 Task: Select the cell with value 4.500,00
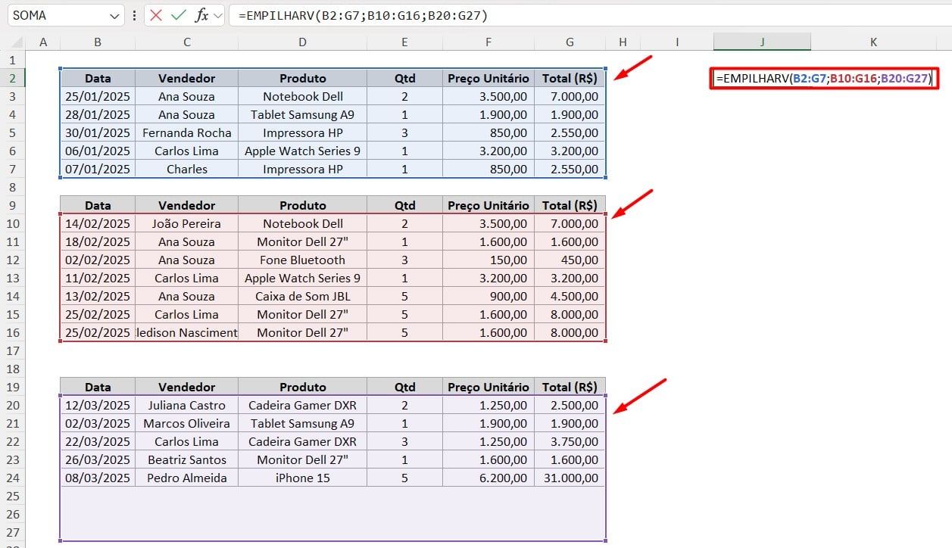coord(570,296)
